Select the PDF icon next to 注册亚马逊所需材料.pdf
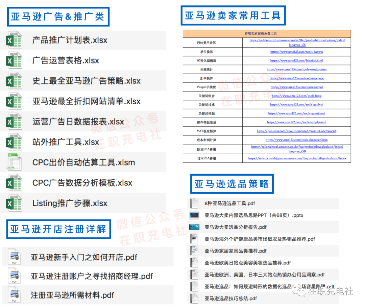The height and width of the screenshot is (307, 365). coord(14,295)
